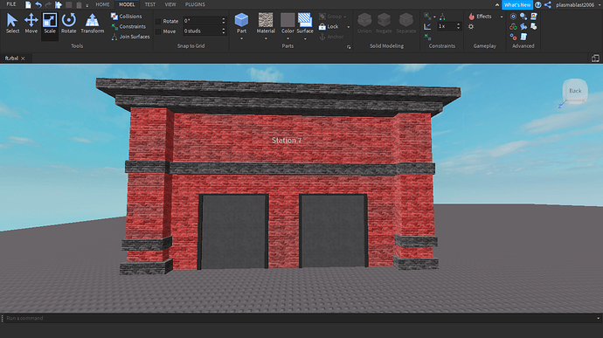Image resolution: width=603 pixels, height=338 pixels.
Task: Click the gear icon under Effects
Action: pos(471,26)
